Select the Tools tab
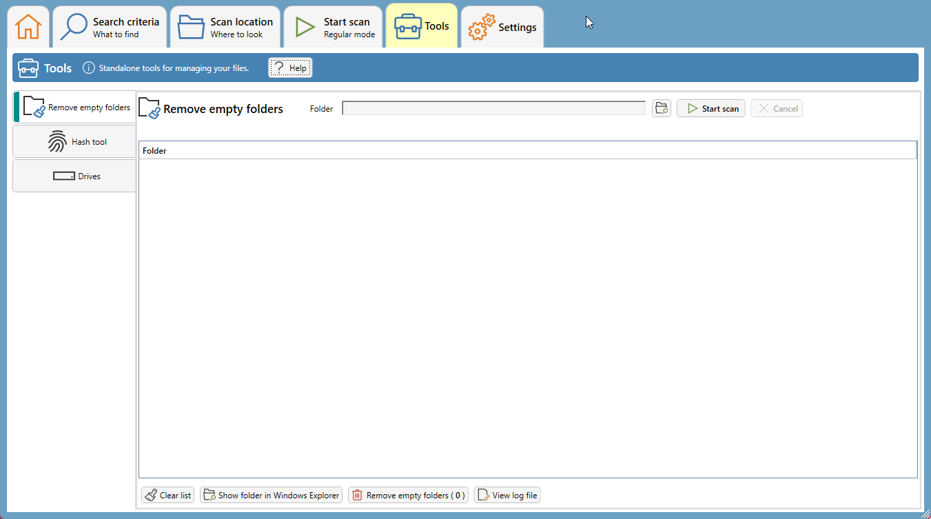The width and height of the screenshot is (931, 519). point(422,26)
